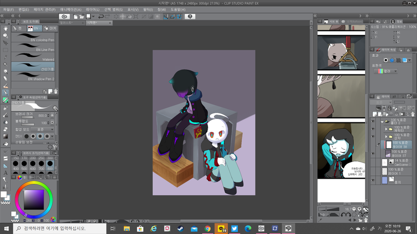The width and height of the screenshot is (417, 234).
Task: Collapse the 폴더 2 folder
Action: coord(382,122)
